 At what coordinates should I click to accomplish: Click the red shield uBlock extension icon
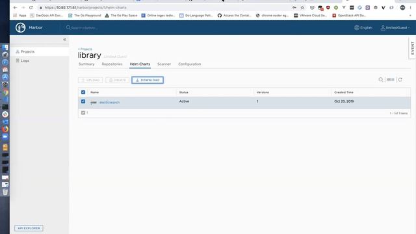[328, 8]
